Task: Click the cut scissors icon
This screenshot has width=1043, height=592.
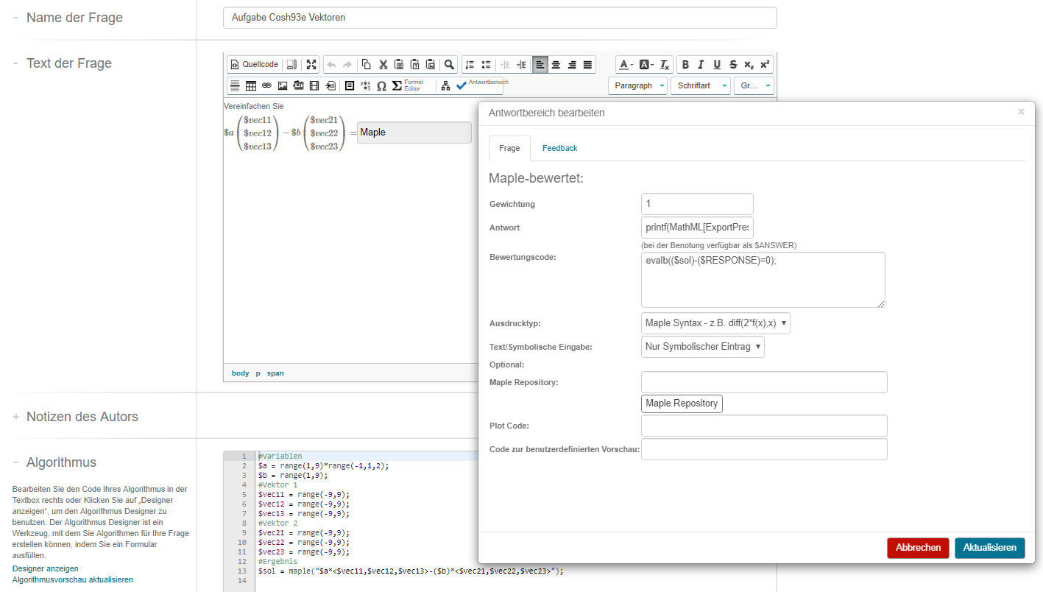Action: (383, 65)
